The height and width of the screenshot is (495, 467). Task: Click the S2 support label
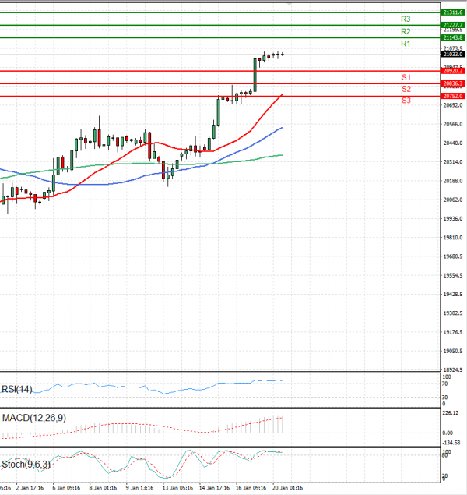pyautogui.click(x=406, y=89)
